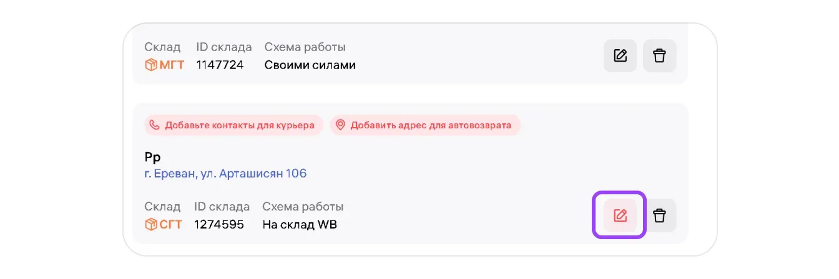This screenshot has width=839, height=279.
Task: Edit the МГТ warehouse 1147724
Action: [620, 55]
